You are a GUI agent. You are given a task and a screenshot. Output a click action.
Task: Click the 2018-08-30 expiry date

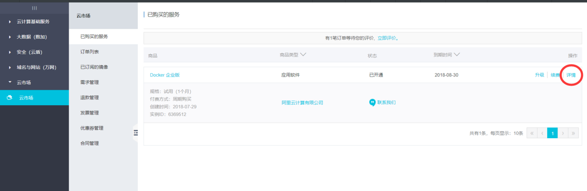(446, 75)
